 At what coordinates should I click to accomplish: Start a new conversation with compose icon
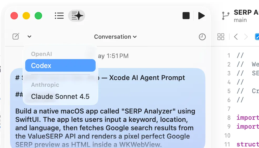click(16, 37)
